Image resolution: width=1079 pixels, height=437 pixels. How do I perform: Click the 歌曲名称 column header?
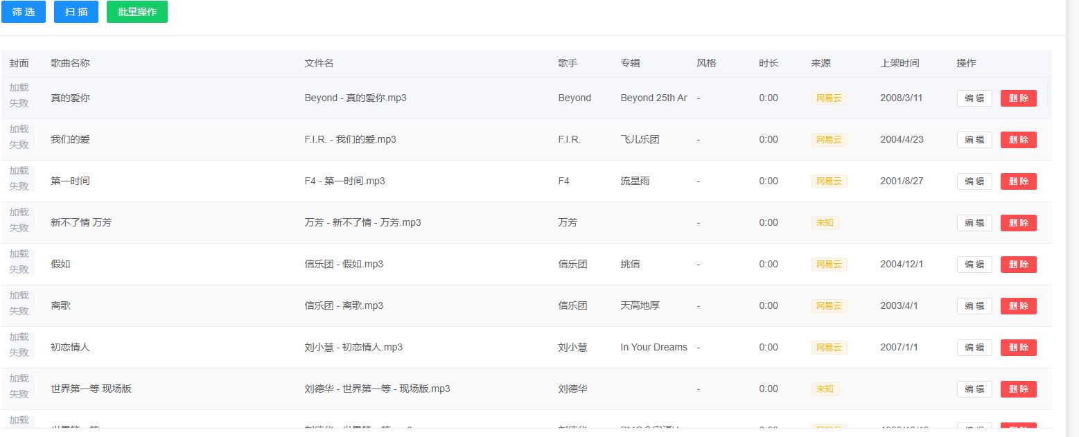click(70, 63)
